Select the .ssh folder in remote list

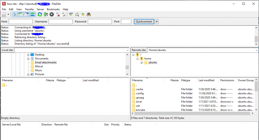point(138,106)
